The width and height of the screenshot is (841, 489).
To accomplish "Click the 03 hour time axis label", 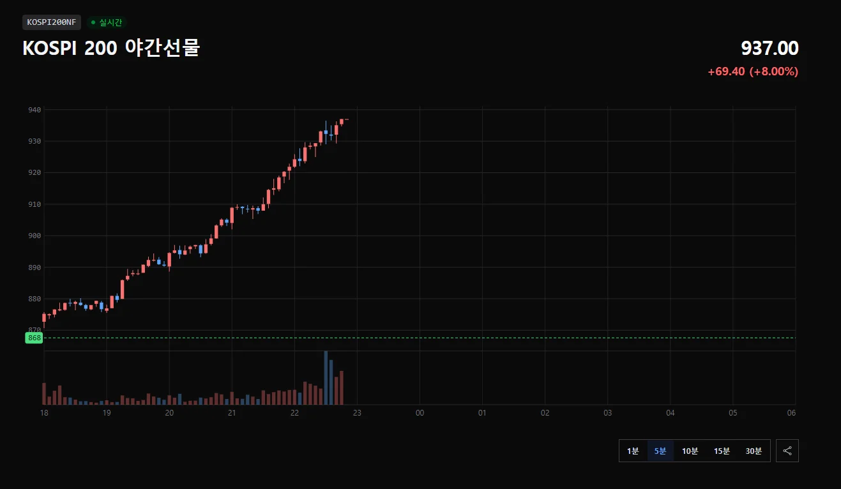I will (x=608, y=413).
